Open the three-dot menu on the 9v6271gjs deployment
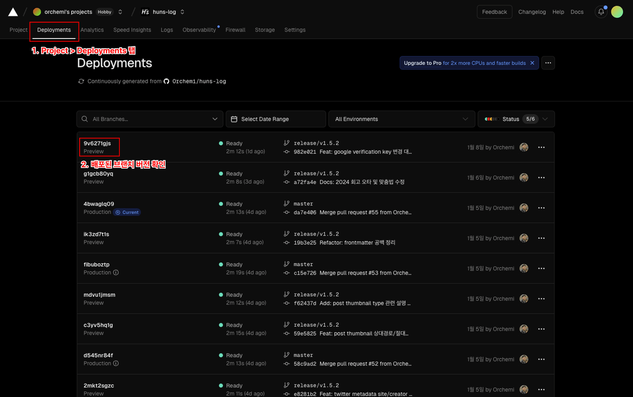Image resolution: width=633 pixels, height=397 pixels. pyautogui.click(x=541, y=147)
